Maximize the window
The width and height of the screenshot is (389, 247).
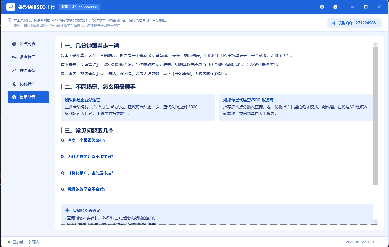point(366,7)
